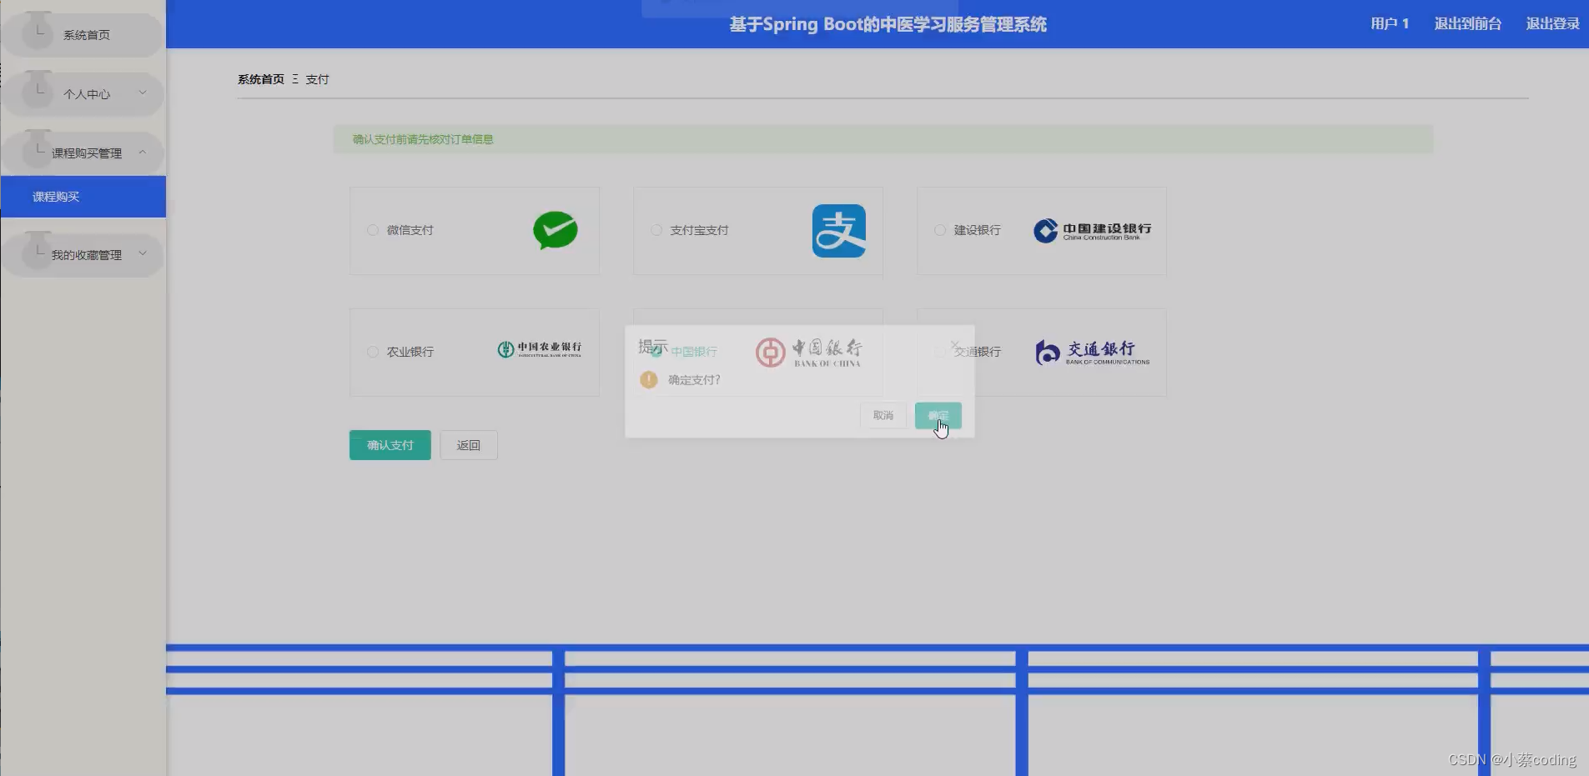This screenshot has width=1589, height=776.
Task: Select 中国银行 radio button
Action: click(656, 352)
